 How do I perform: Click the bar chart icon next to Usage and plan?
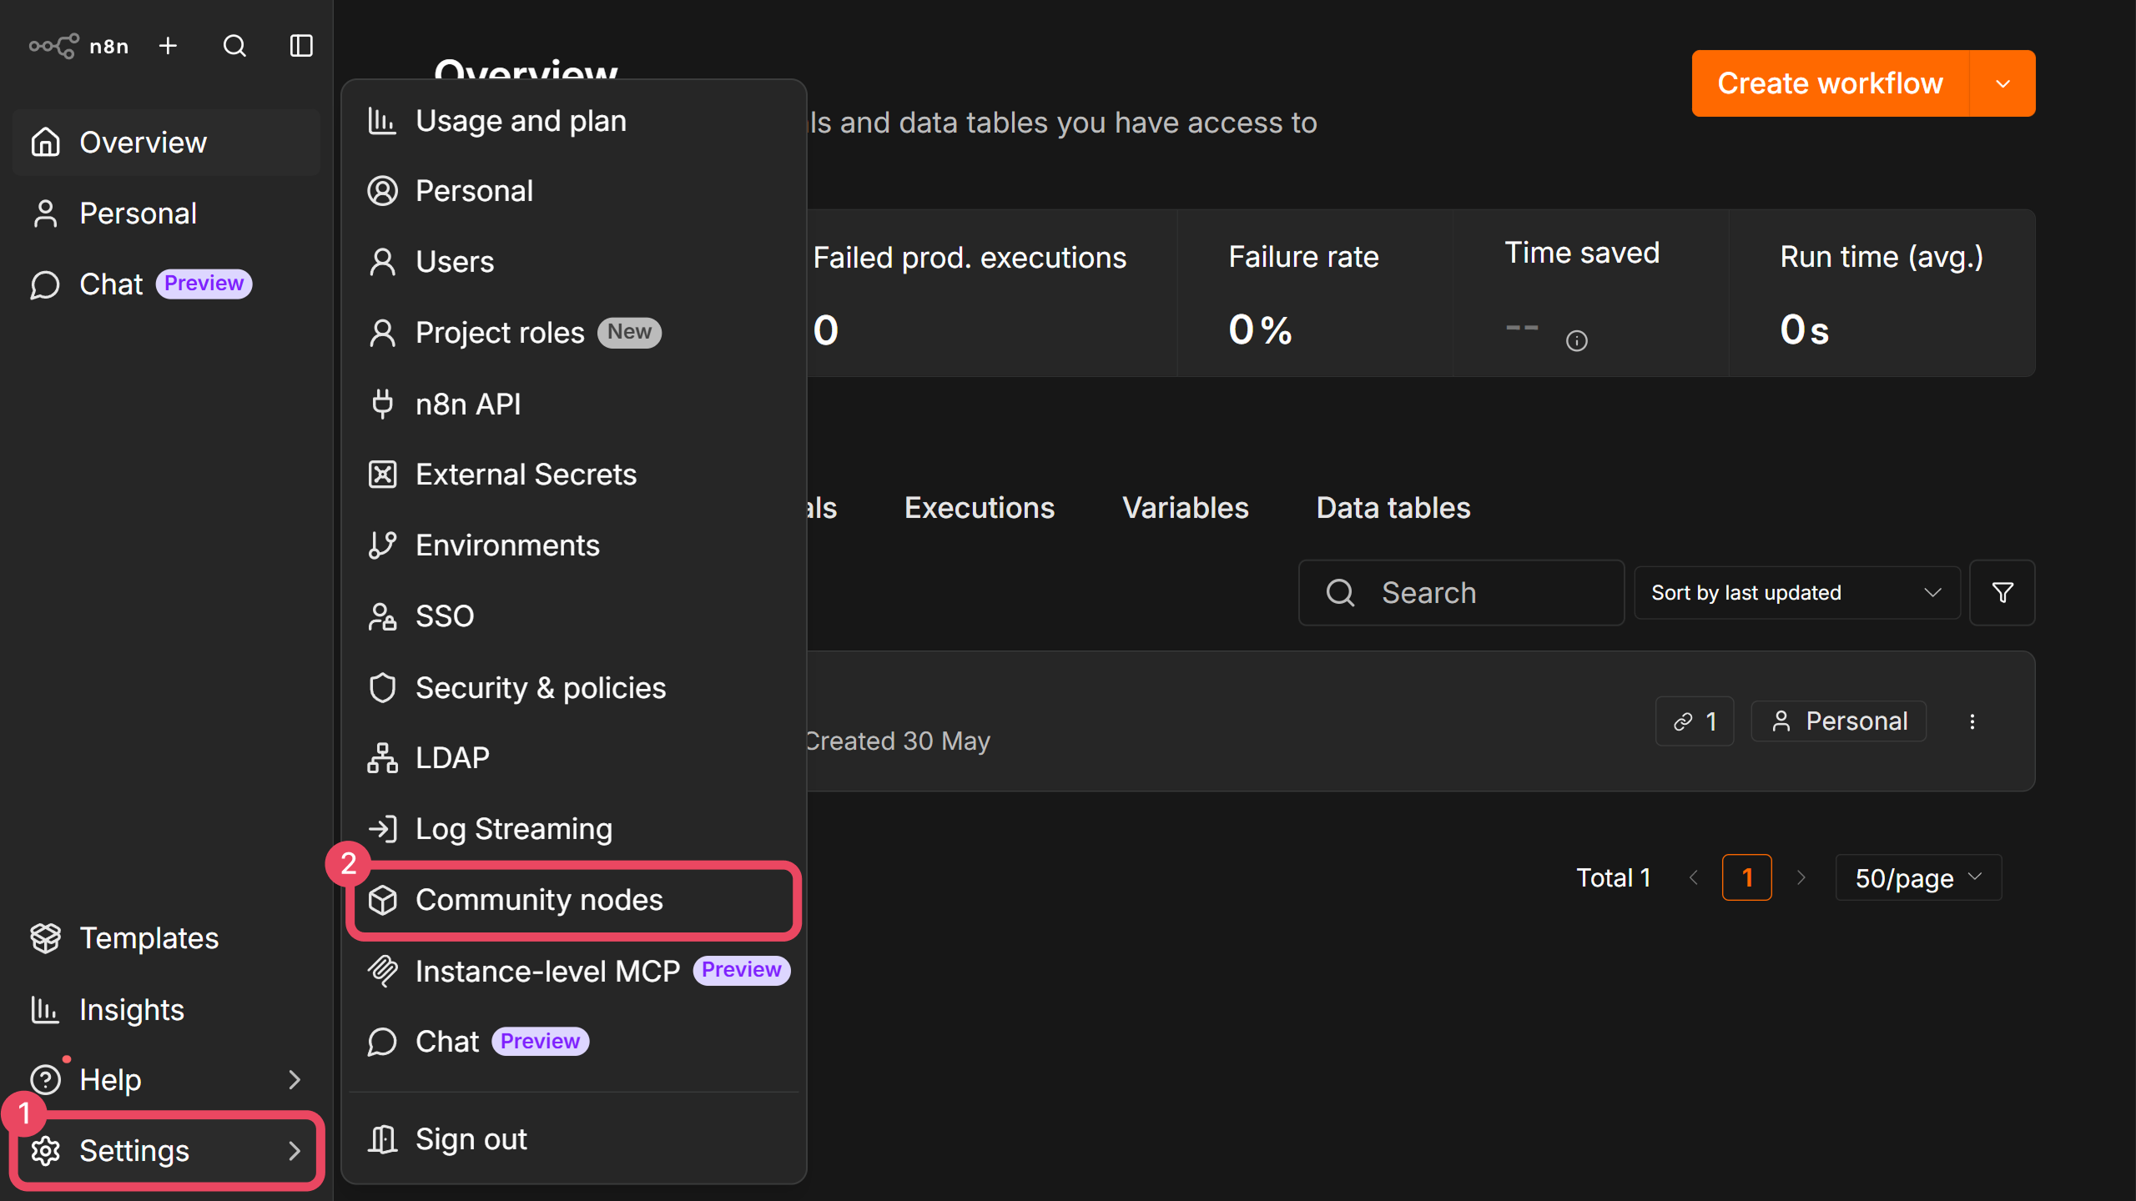[x=383, y=121]
